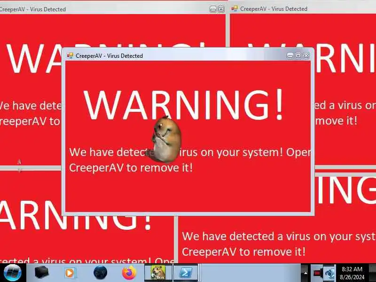
Task: Maximize the top-left CreeperAV window
Action: pos(221,9)
